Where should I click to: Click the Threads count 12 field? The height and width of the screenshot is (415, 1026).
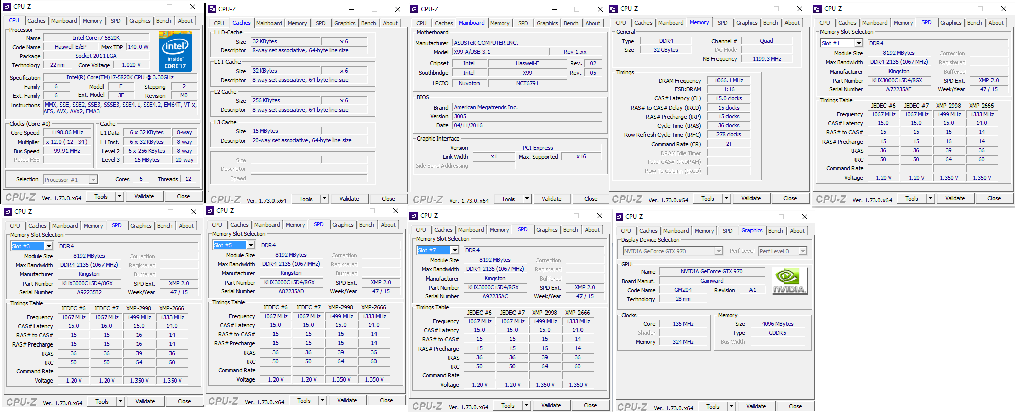[x=188, y=179]
